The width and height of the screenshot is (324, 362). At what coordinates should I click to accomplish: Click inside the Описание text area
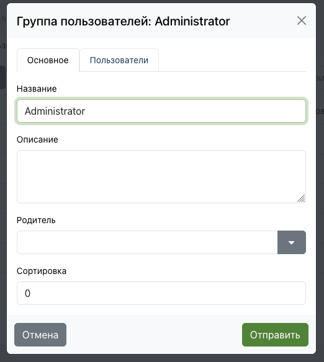(x=161, y=177)
